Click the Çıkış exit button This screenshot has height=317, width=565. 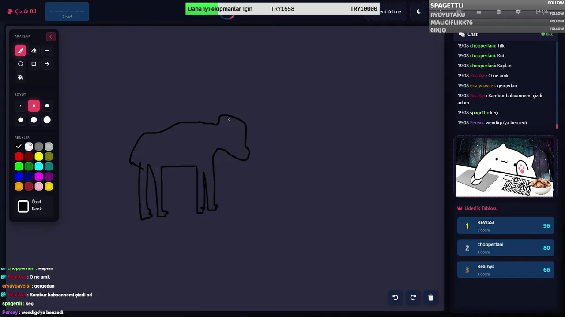click(x=543, y=12)
